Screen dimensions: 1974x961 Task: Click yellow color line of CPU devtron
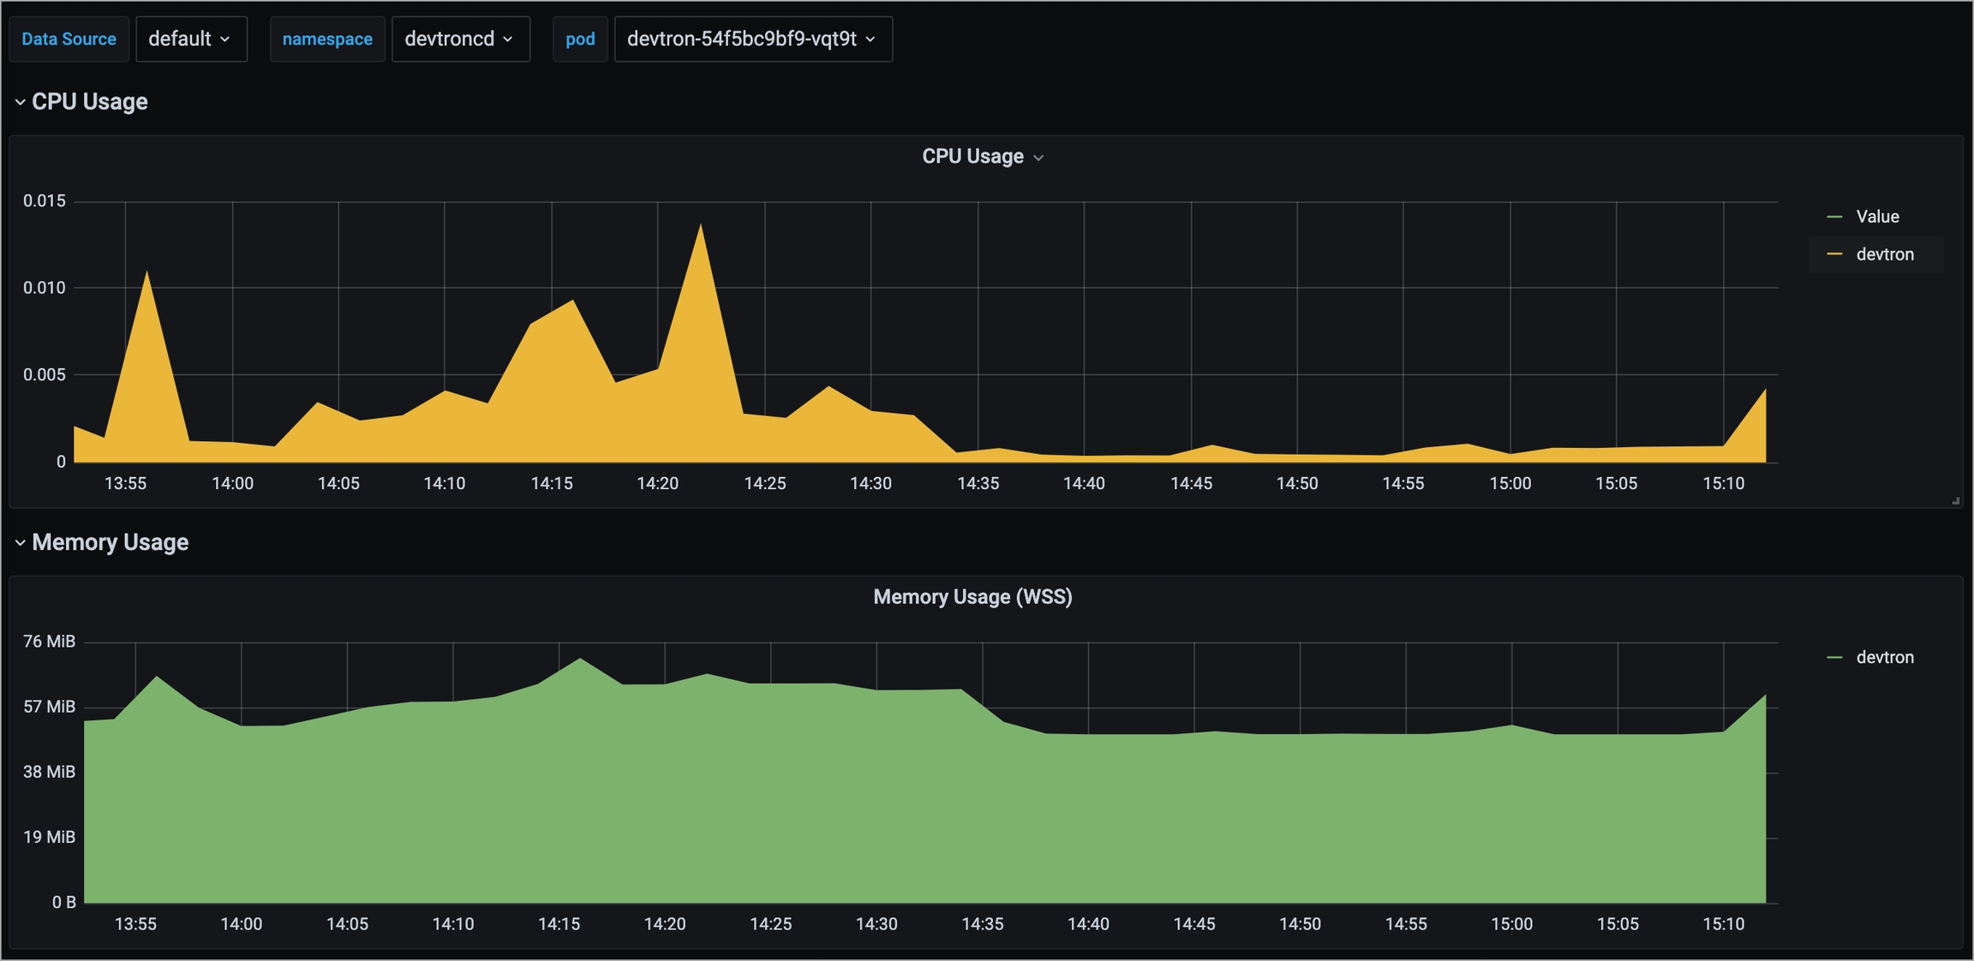1834,254
